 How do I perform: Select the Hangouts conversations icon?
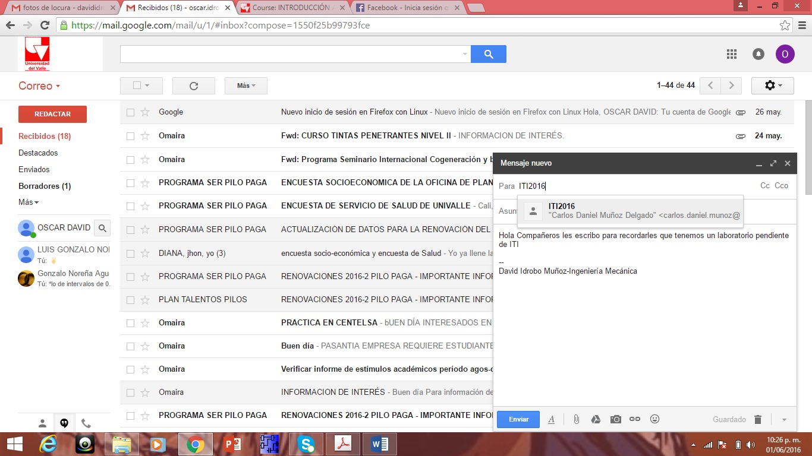pyautogui.click(x=64, y=423)
